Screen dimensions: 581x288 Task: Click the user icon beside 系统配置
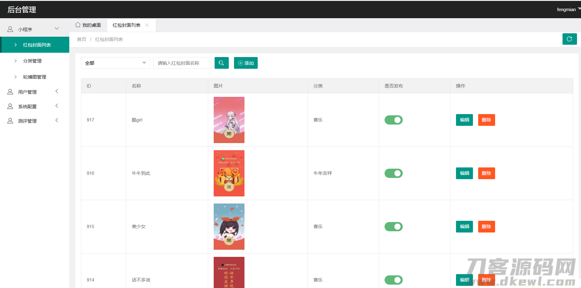tap(10, 106)
